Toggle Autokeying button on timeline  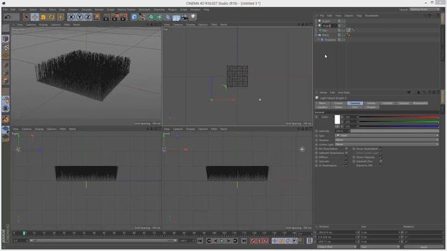pos(259,241)
